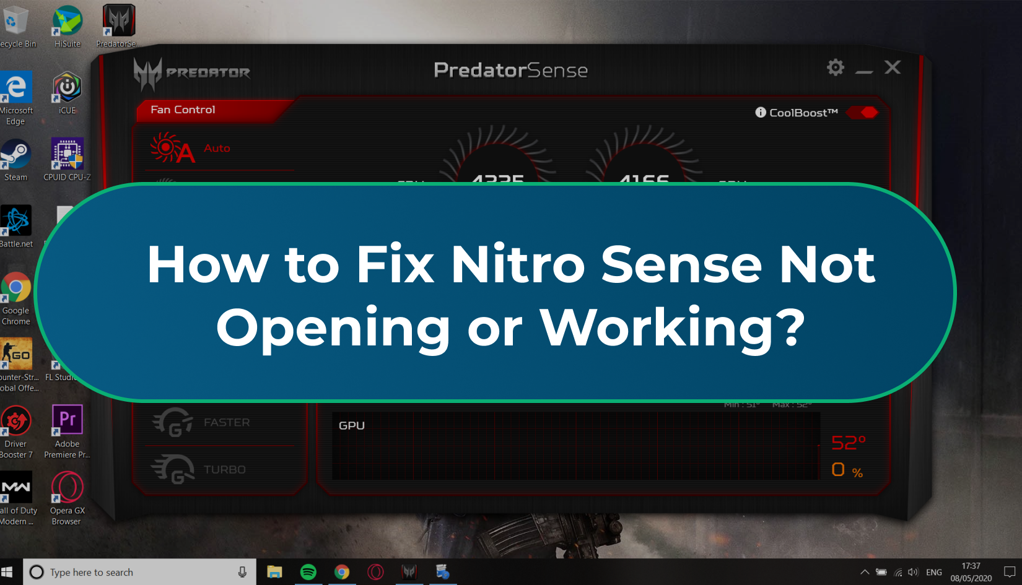This screenshot has width=1022, height=585.
Task: Launch iCUE from the desktop
Action: click(x=66, y=88)
